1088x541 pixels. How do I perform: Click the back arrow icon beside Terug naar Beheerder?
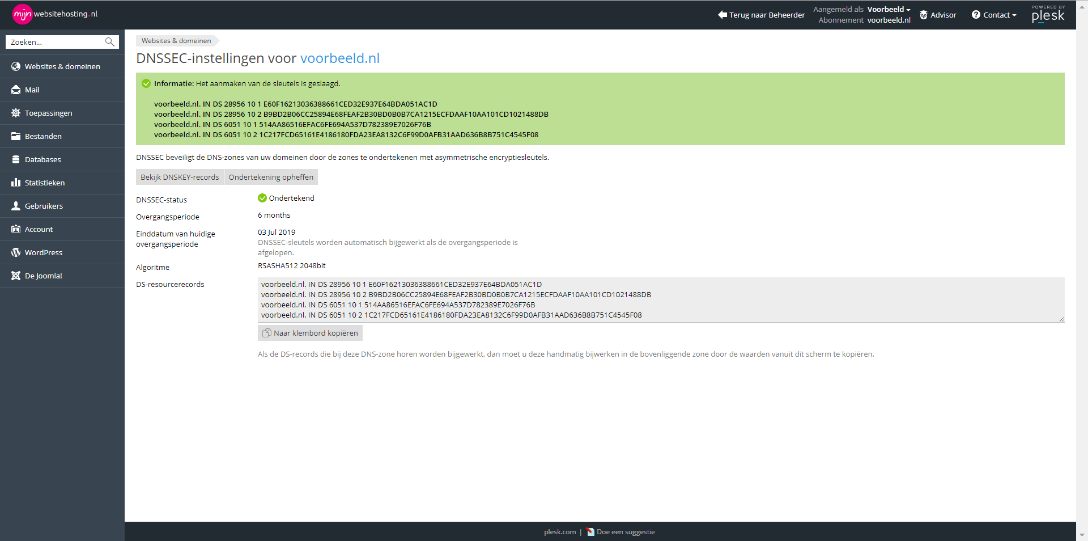tap(722, 15)
